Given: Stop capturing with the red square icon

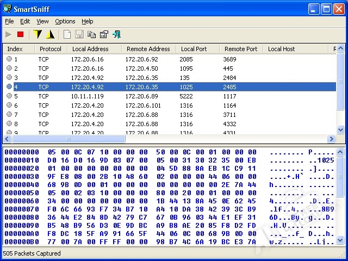Looking at the screenshot, I should 21,34.
